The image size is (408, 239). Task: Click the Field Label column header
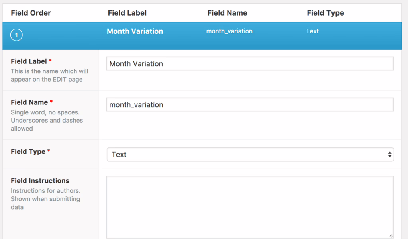tap(127, 13)
